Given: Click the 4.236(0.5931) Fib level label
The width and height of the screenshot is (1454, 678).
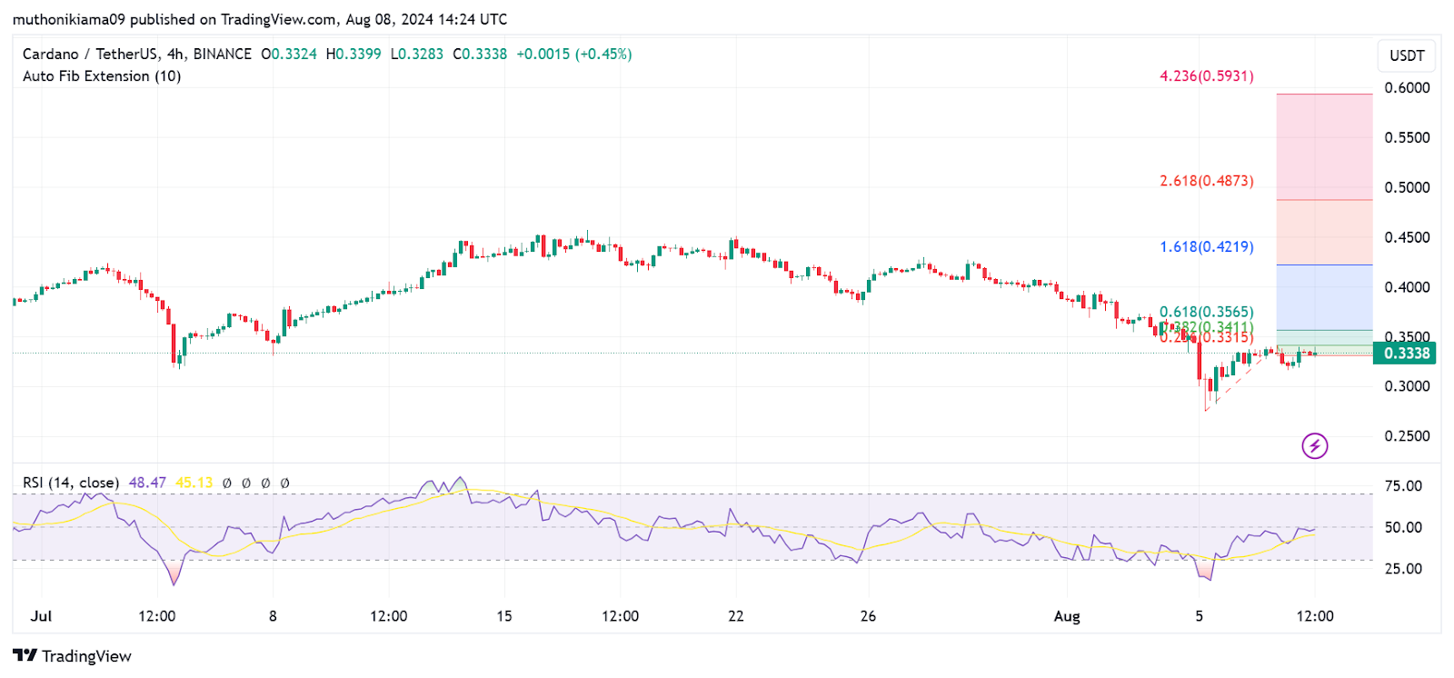Looking at the screenshot, I should coord(1207,76).
